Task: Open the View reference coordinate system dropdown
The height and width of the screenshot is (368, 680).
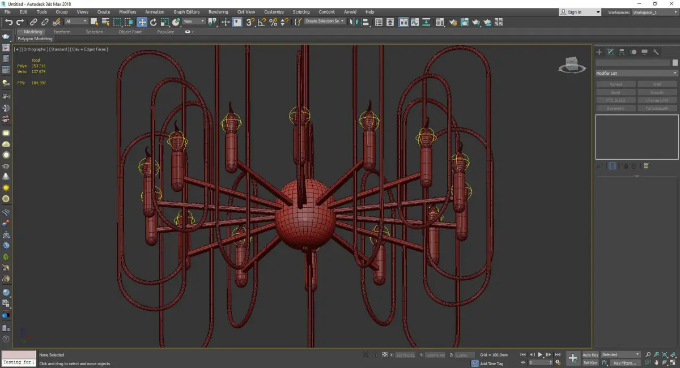Action: (194, 22)
